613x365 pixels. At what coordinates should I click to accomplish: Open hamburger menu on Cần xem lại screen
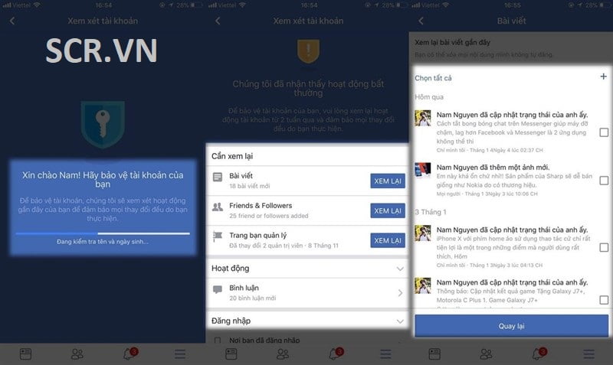coord(385,354)
